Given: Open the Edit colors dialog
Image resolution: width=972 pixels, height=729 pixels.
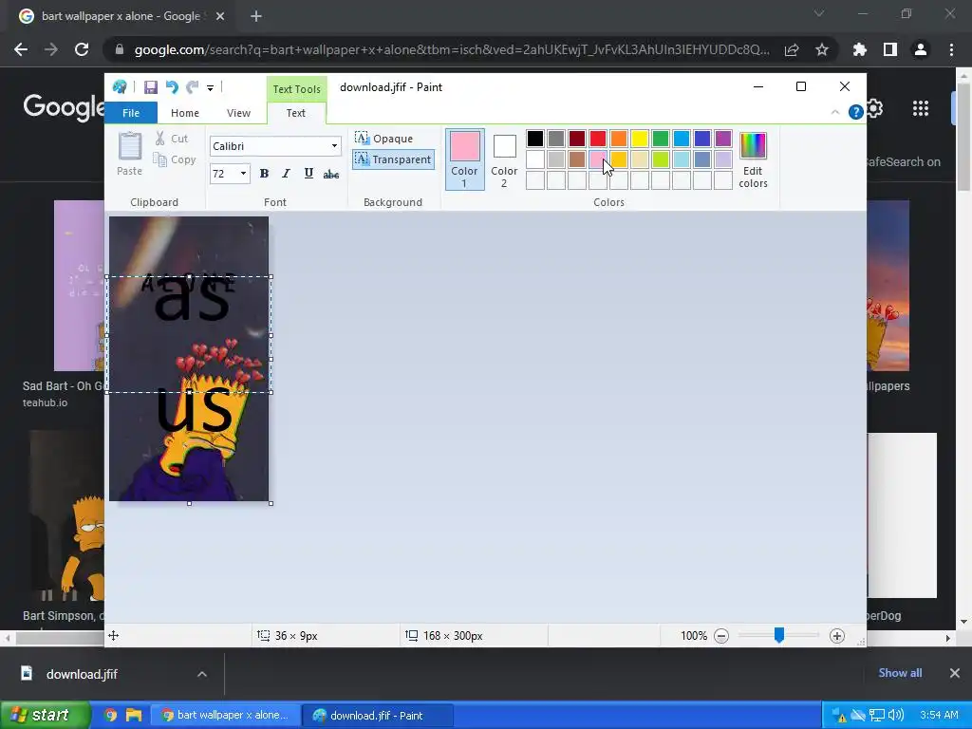Looking at the screenshot, I should tap(753, 159).
